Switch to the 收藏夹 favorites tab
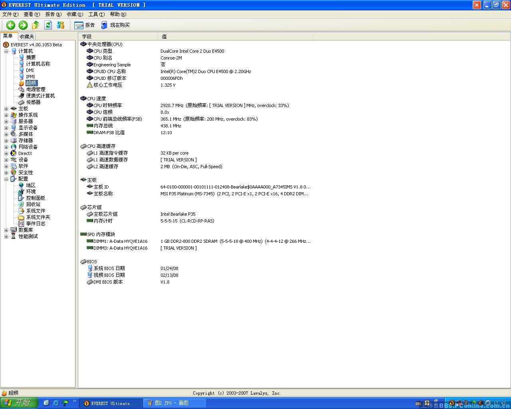 click(x=27, y=36)
